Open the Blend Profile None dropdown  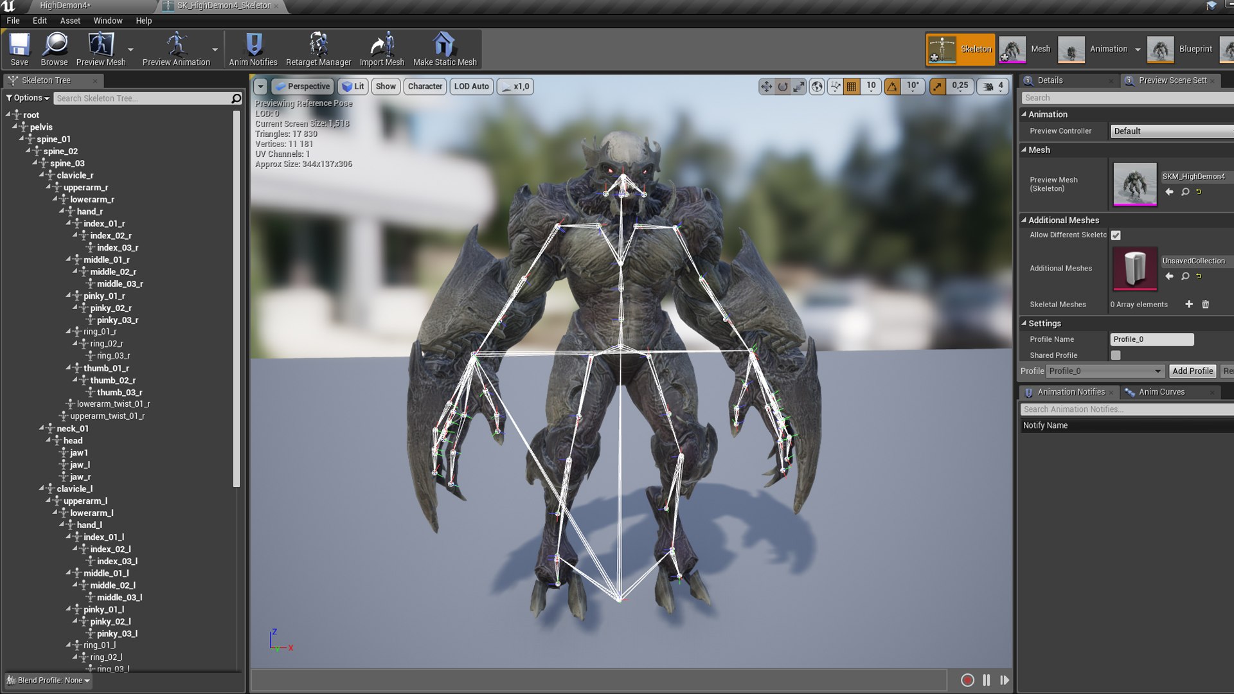click(49, 680)
